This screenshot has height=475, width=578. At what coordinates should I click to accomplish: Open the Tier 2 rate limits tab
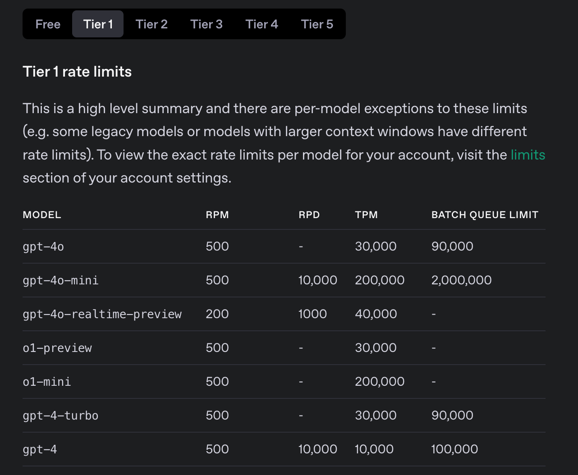[151, 24]
